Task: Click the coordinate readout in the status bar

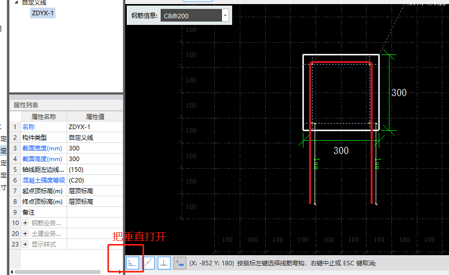Action: (x=212, y=263)
